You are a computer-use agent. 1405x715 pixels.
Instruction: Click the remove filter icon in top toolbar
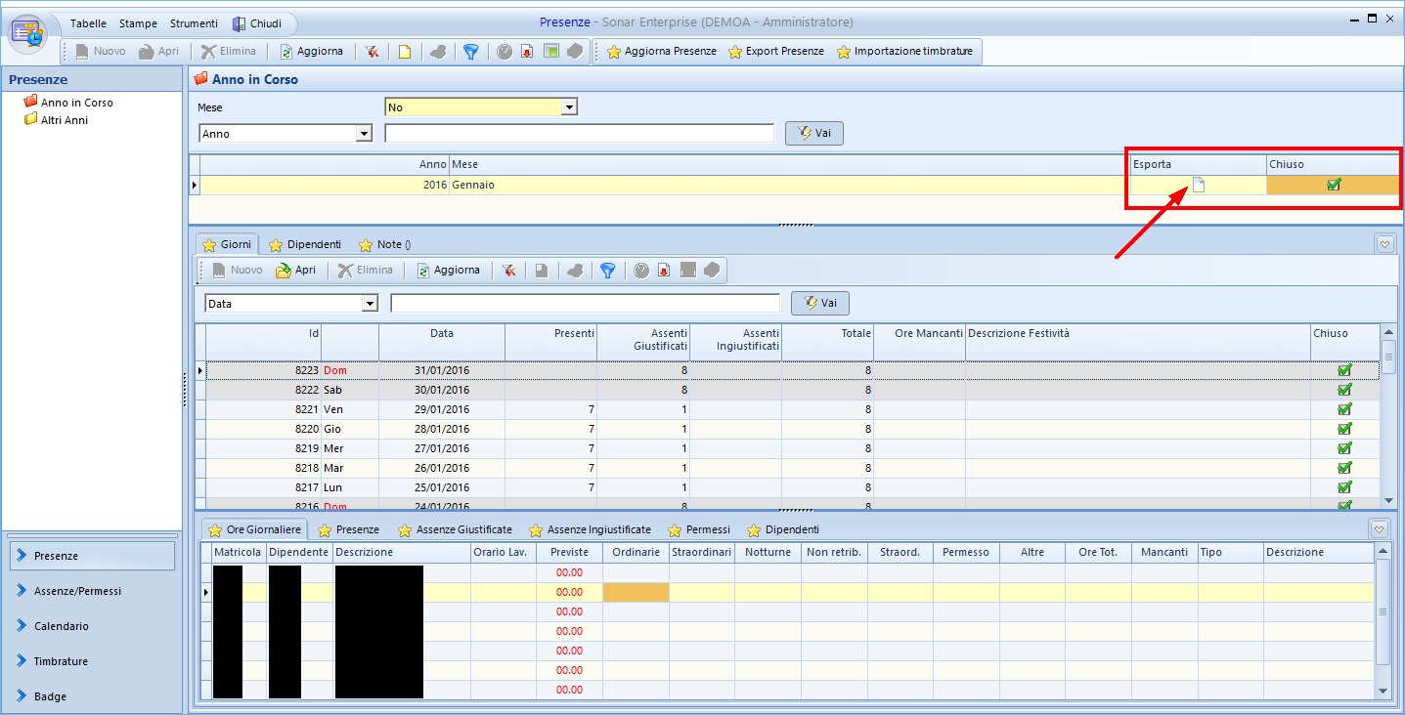coord(373,52)
